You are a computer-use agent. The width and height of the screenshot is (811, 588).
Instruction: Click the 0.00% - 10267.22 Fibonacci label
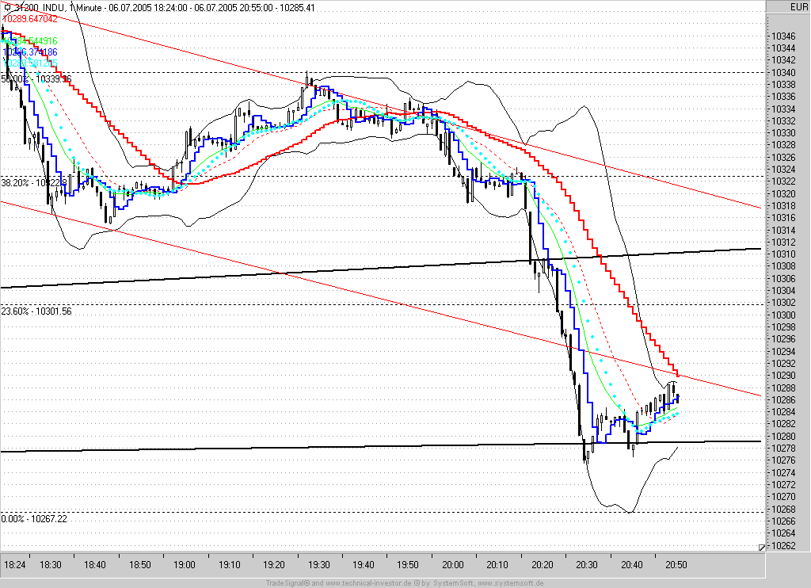(x=34, y=518)
